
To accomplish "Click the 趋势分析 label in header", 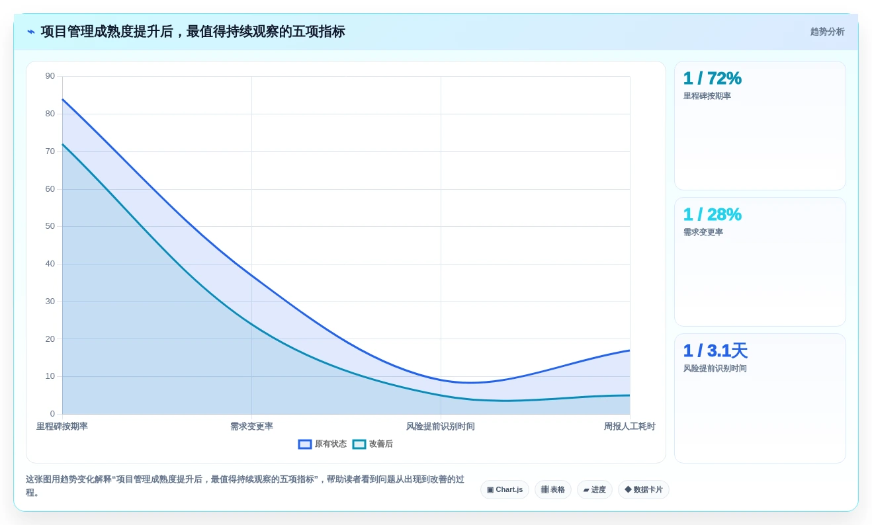I will (828, 32).
